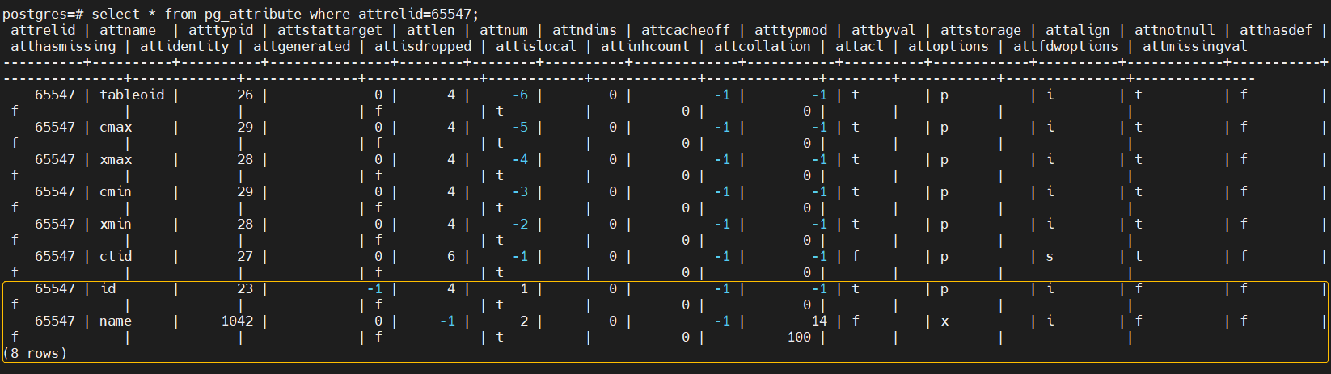Viewport: 1331px width, 374px height.
Task: Click the cmax row name
Action: click(116, 127)
